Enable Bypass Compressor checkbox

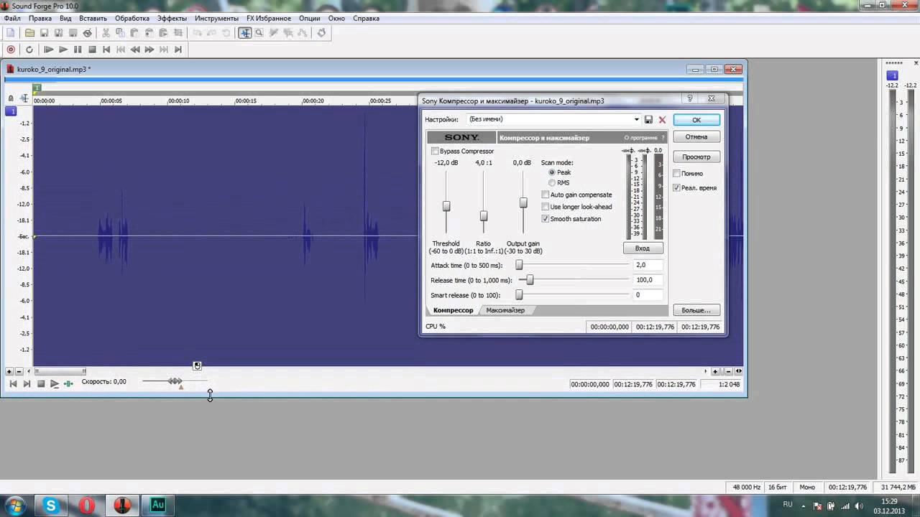(x=435, y=152)
